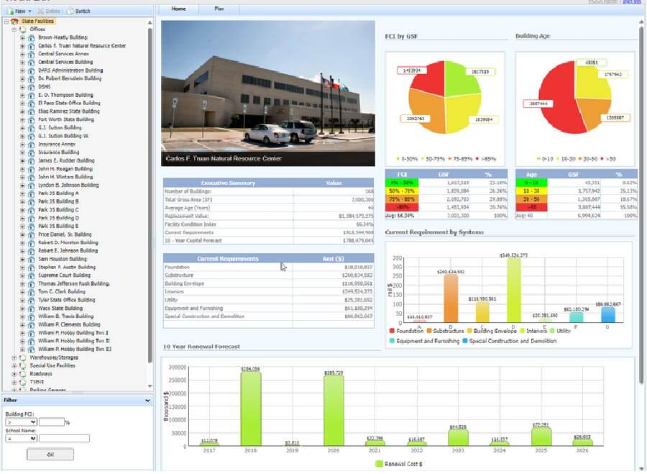This screenshot has width=647, height=474.
Task: Click the State Facilities root icon
Action: point(15,21)
